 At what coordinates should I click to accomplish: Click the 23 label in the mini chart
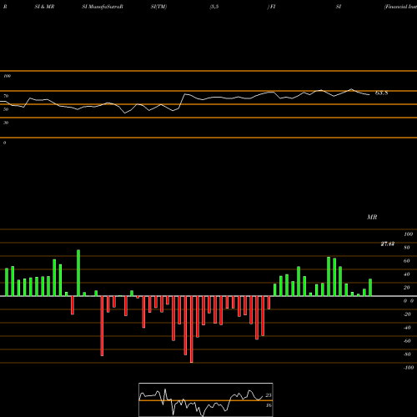point(269,395)
